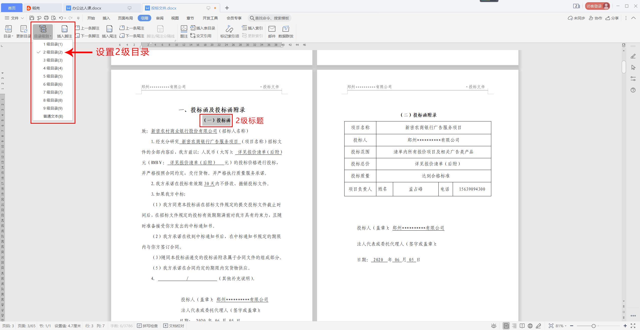
Task: Open the more options vertical dots menu
Action: 626,18
